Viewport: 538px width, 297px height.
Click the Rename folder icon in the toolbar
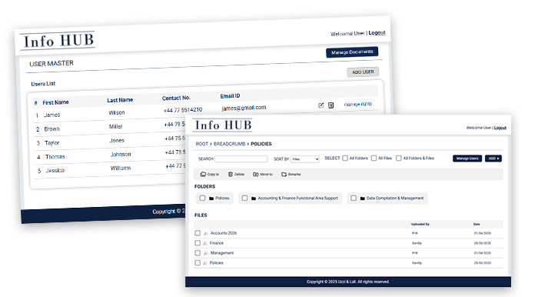coord(284,174)
